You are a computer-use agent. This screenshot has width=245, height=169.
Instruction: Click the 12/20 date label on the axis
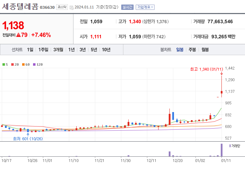click(178, 161)
